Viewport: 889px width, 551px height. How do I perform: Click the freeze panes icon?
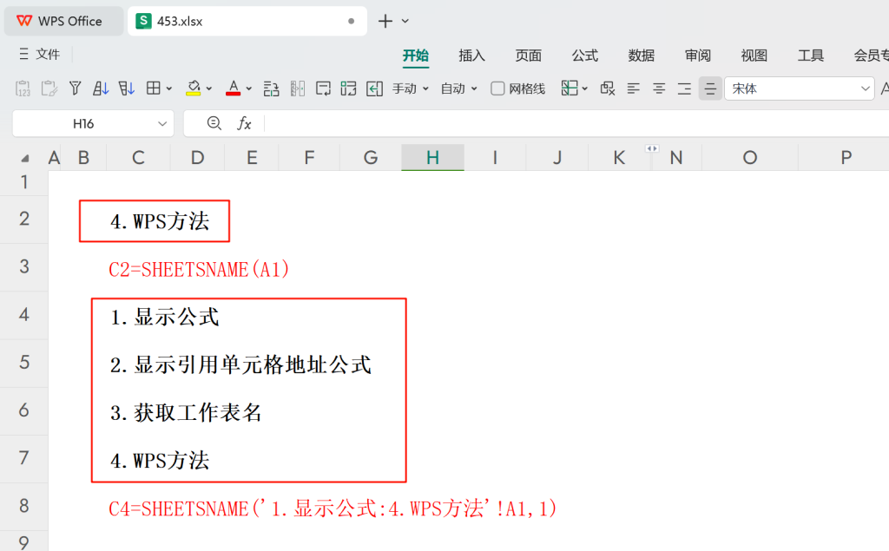570,89
